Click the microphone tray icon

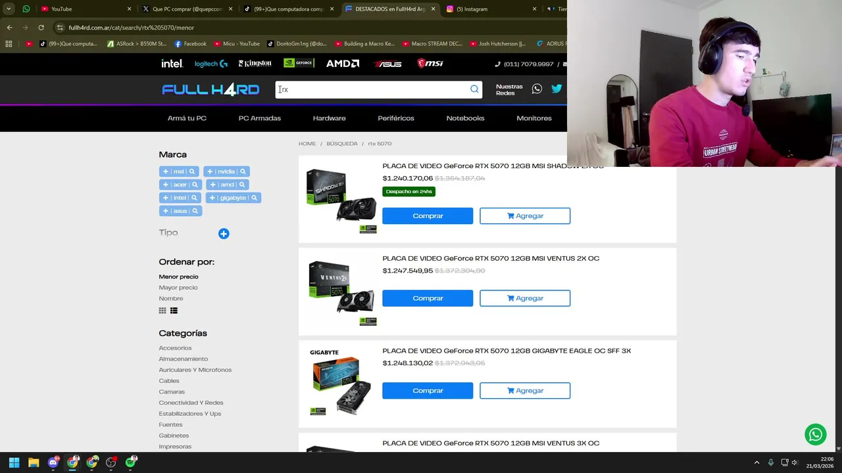tap(770, 462)
